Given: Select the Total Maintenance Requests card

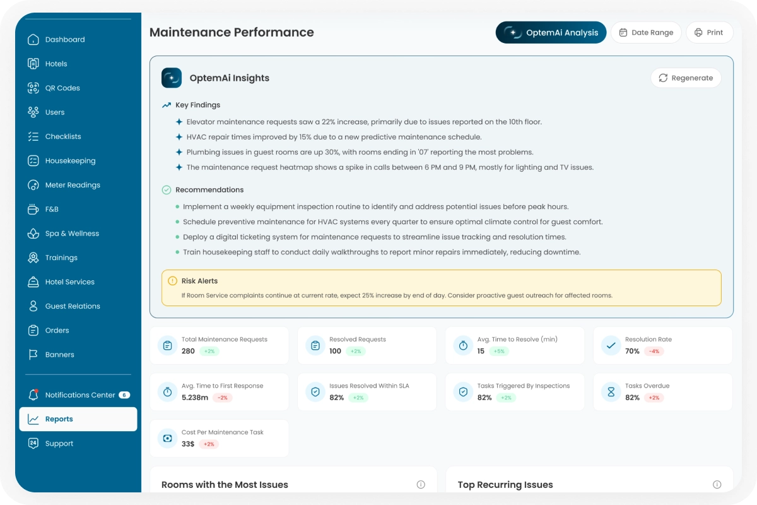Looking at the screenshot, I should 219,345.
